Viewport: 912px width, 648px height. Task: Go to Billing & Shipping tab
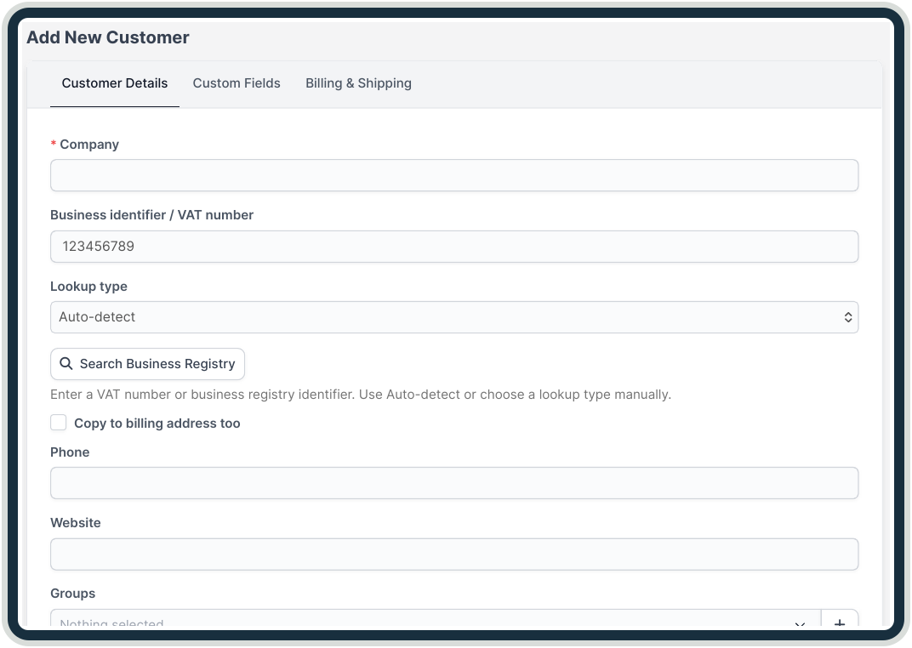point(358,83)
